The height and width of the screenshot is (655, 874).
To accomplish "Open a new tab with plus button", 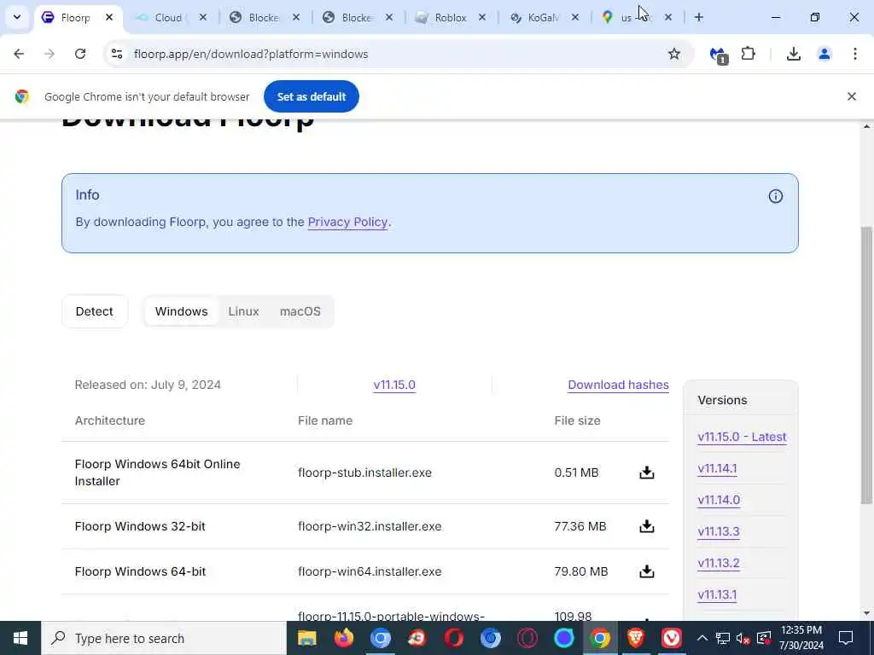I will pos(698,17).
